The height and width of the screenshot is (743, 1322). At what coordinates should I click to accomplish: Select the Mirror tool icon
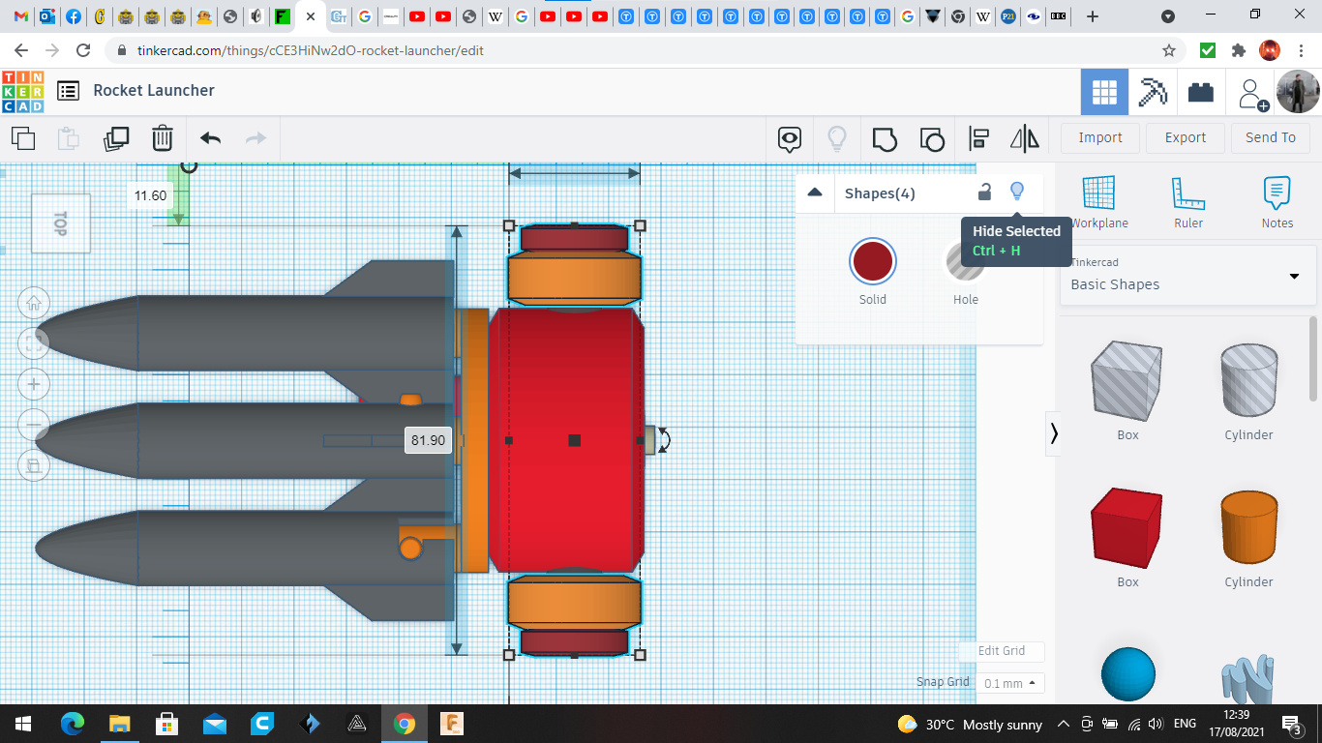tap(1024, 138)
